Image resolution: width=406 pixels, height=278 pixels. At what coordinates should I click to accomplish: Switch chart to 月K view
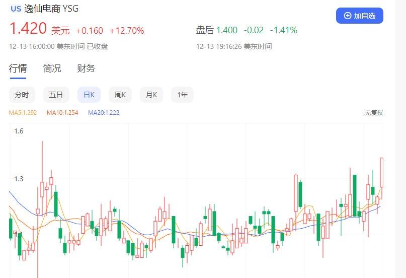[x=151, y=95]
